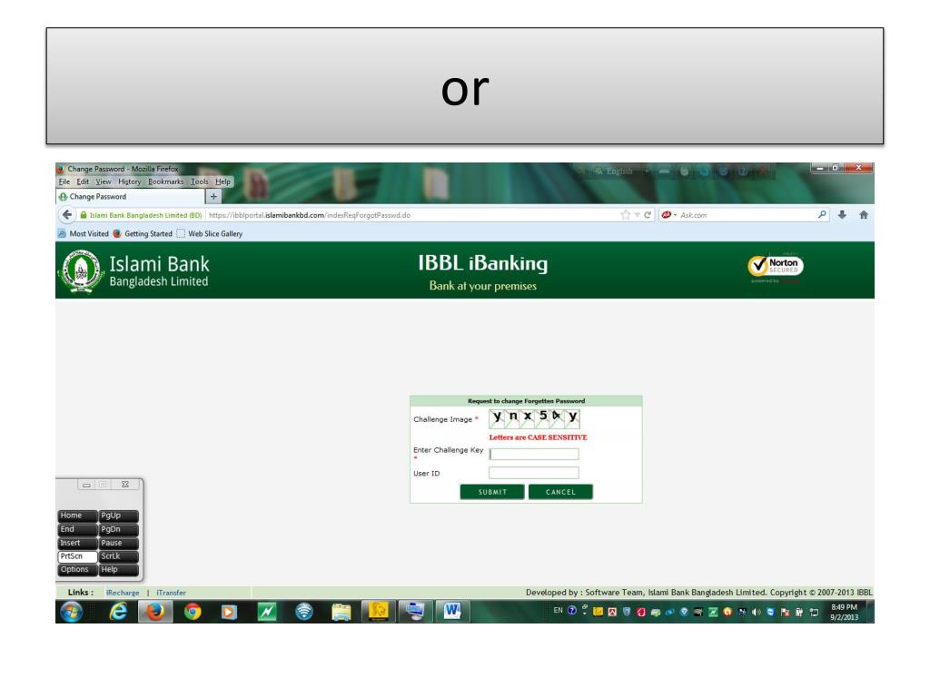This screenshot has height=697, width=930.
Task: Click the Firefox back arrow button
Action: 67,214
